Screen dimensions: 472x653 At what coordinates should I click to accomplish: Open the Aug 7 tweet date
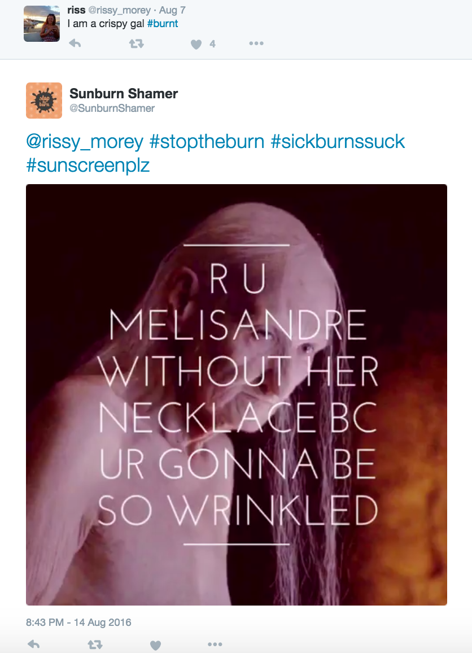[x=172, y=10]
